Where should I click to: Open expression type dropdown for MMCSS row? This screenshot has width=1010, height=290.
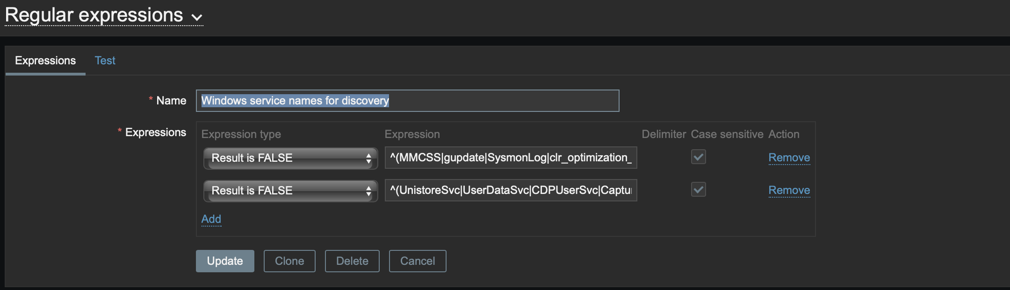290,158
